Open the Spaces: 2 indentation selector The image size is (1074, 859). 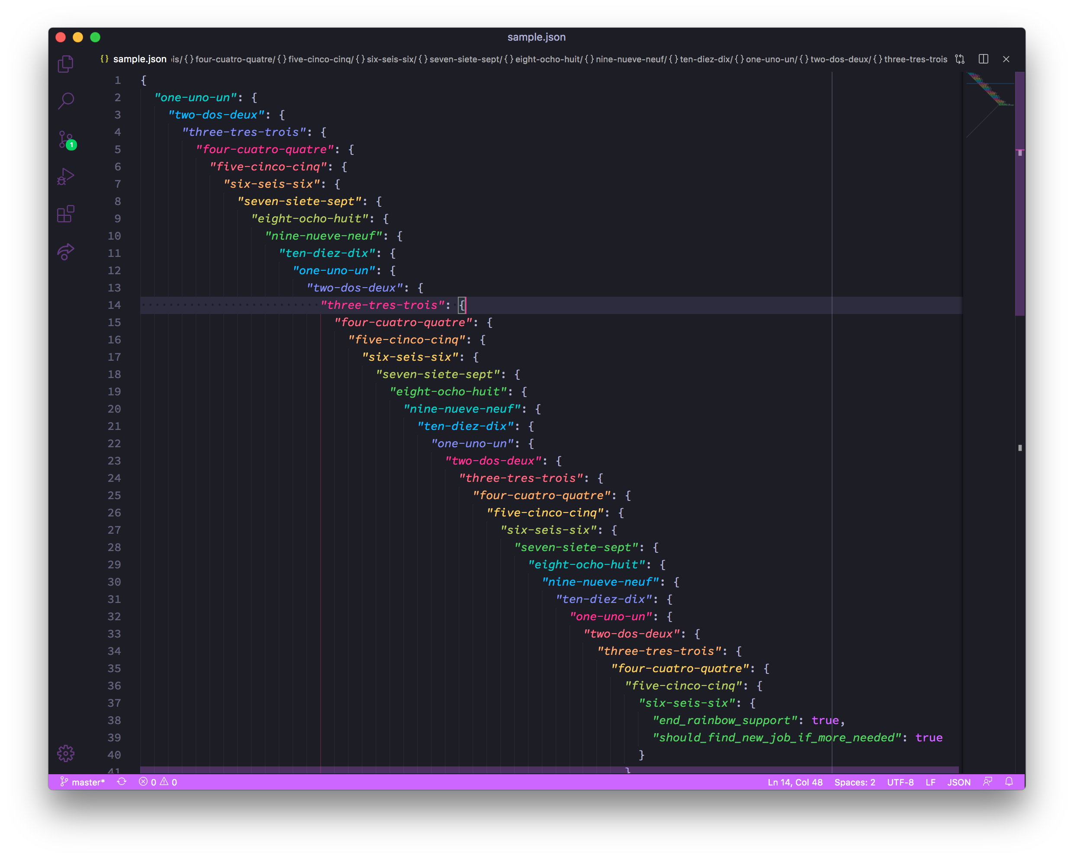click(x=854, y=782)
